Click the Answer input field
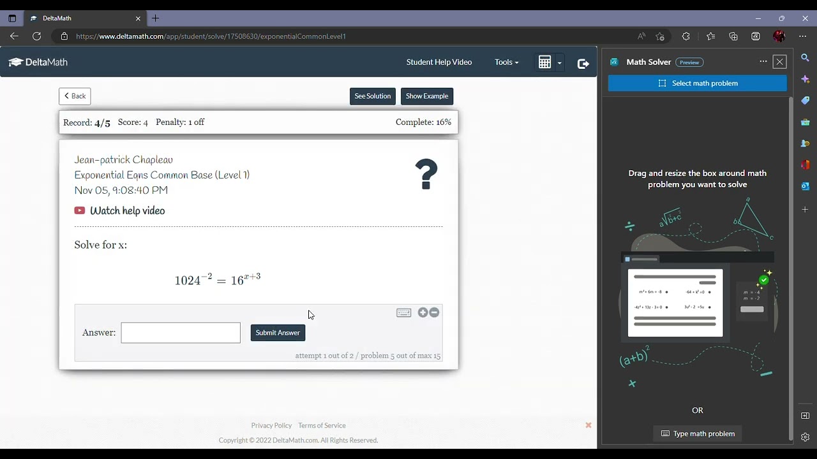 pyautogui.click(x=181, y=333)
